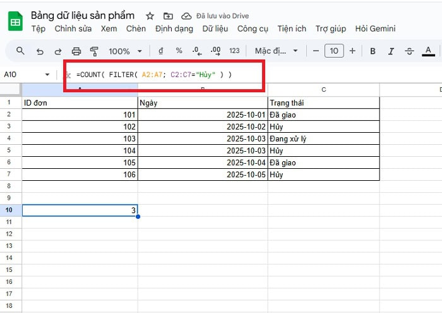
Task: Open more number formats (123)
Action: pyautogui.click(x=234, y=51)
